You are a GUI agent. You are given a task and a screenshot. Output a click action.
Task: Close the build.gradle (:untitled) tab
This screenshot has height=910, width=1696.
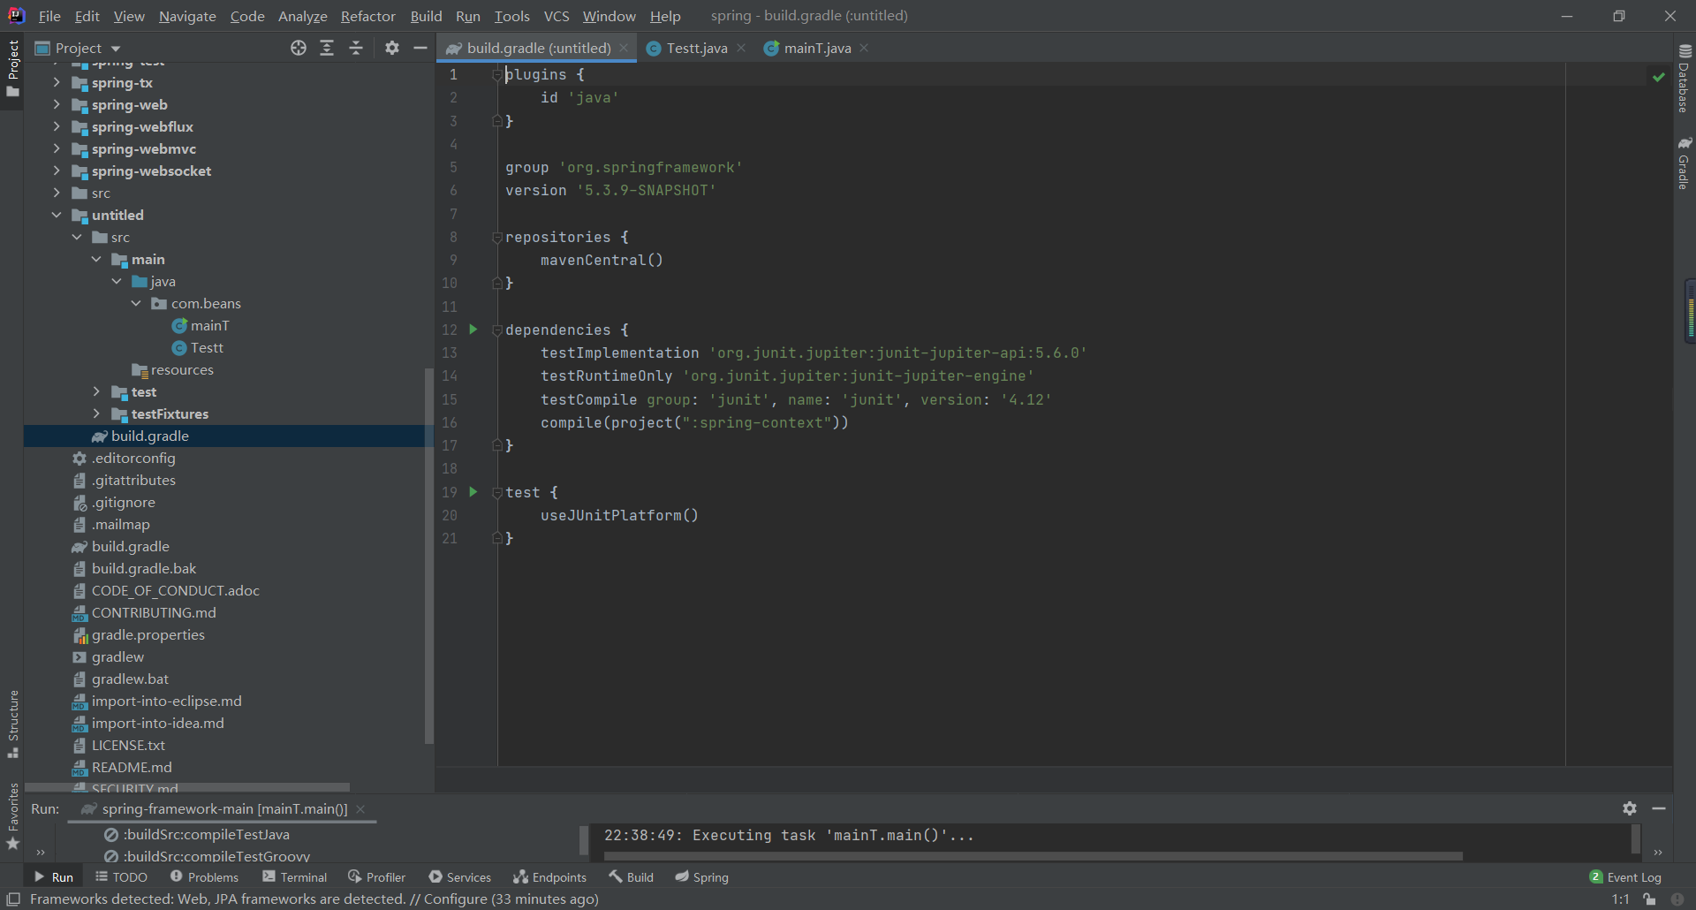click(x=624, y=48)
